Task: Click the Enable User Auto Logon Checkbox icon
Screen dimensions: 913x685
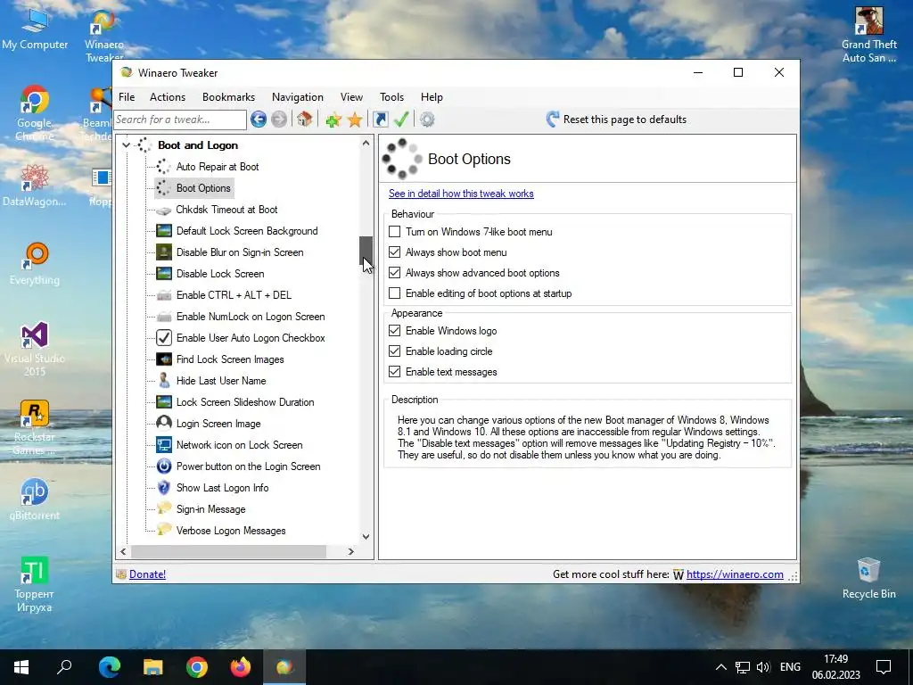Action: (164, 338)
